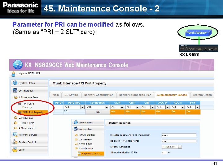Click the Configuration gear icon in main sidebar
223x167 pixels.
[x=15, y=90]
